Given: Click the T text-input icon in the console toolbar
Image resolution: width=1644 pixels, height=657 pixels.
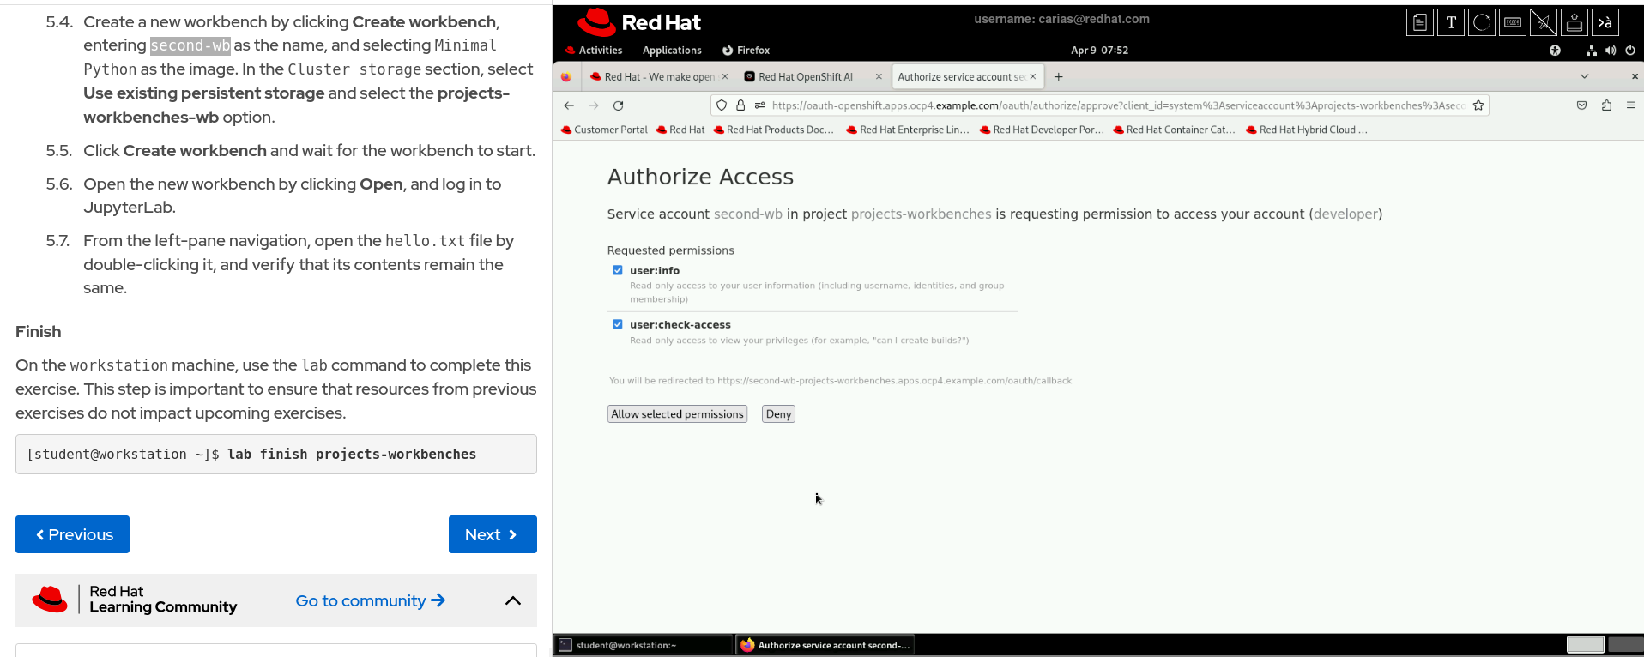Looking at the screenshot, I should [x=1451, y=22].
